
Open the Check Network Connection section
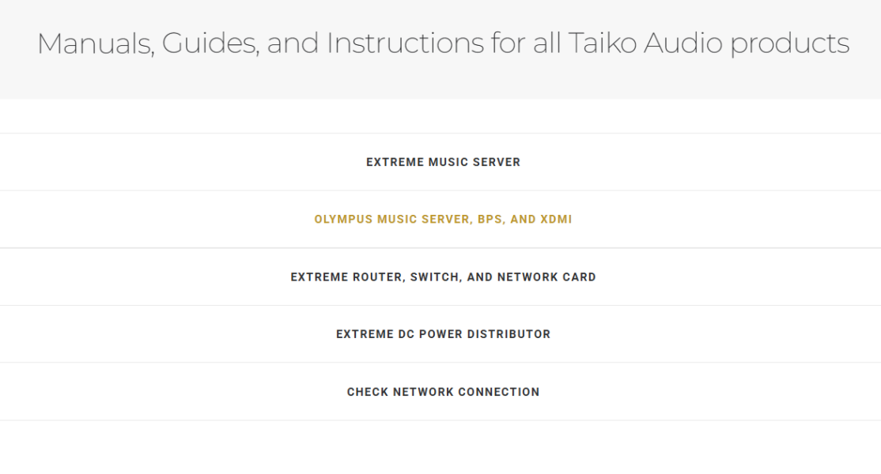point(443,392)
